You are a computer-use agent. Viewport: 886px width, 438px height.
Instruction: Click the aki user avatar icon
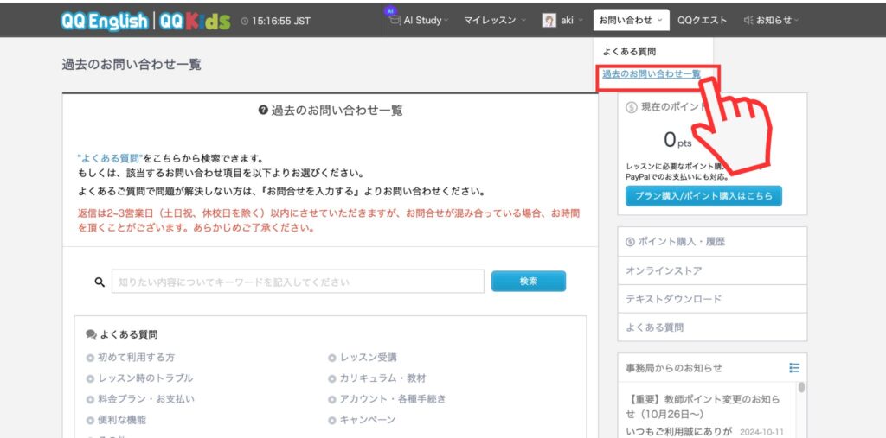coord(549,21)
